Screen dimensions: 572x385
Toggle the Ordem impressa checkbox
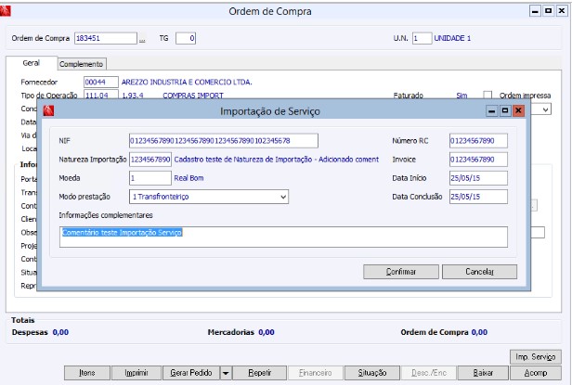click(487, 96)
